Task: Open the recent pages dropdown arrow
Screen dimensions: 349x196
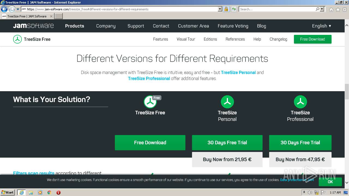Action: pyautogui.click(x=18, y=9)
